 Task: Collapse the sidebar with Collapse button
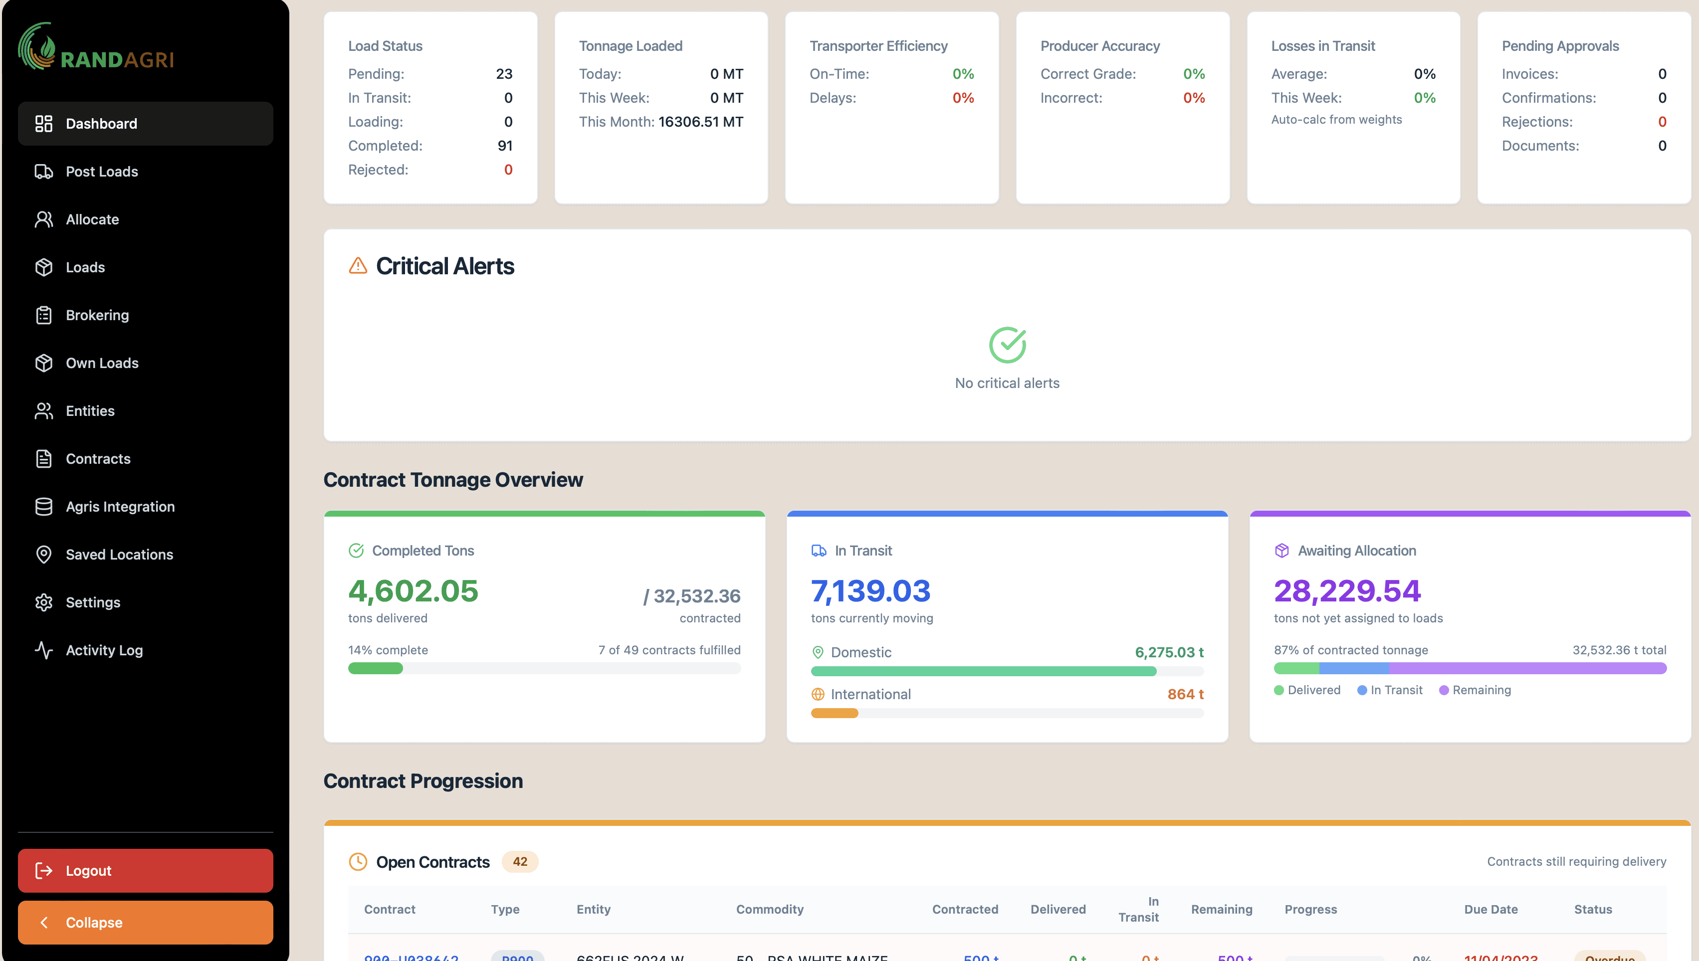[145, 922]
